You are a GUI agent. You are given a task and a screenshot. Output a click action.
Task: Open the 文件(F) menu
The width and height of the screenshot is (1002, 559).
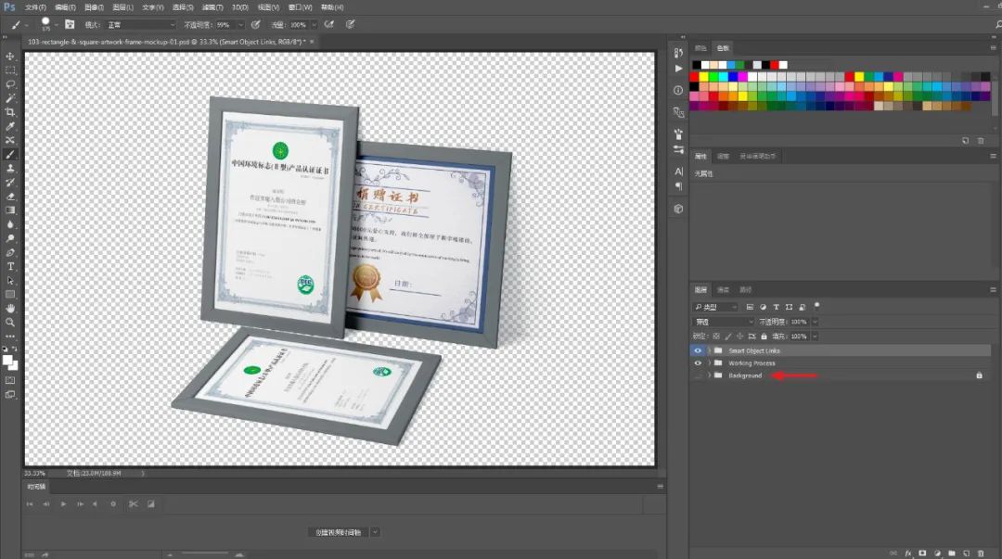point(35,7)
